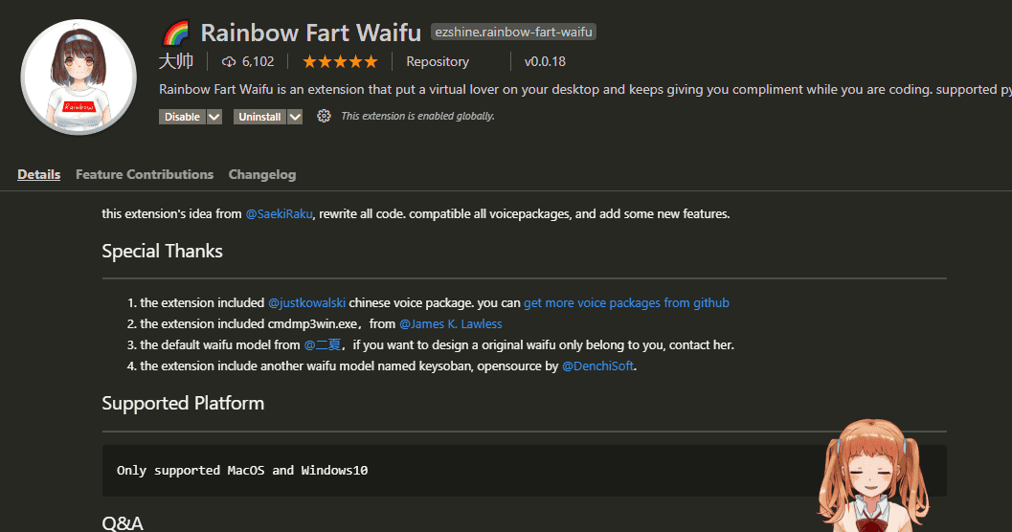
Task: Click the anime girl waifu character
Action: click(870, 474)
